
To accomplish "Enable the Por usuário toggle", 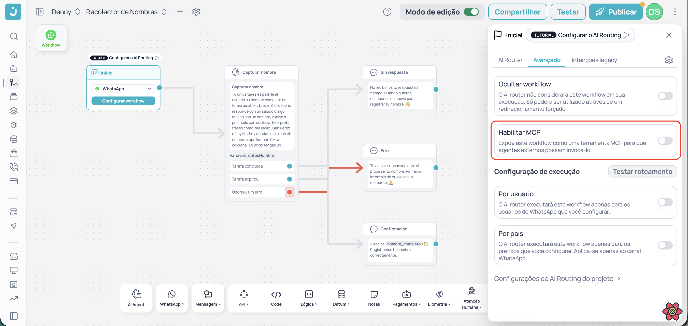I will tap(665, 202).
